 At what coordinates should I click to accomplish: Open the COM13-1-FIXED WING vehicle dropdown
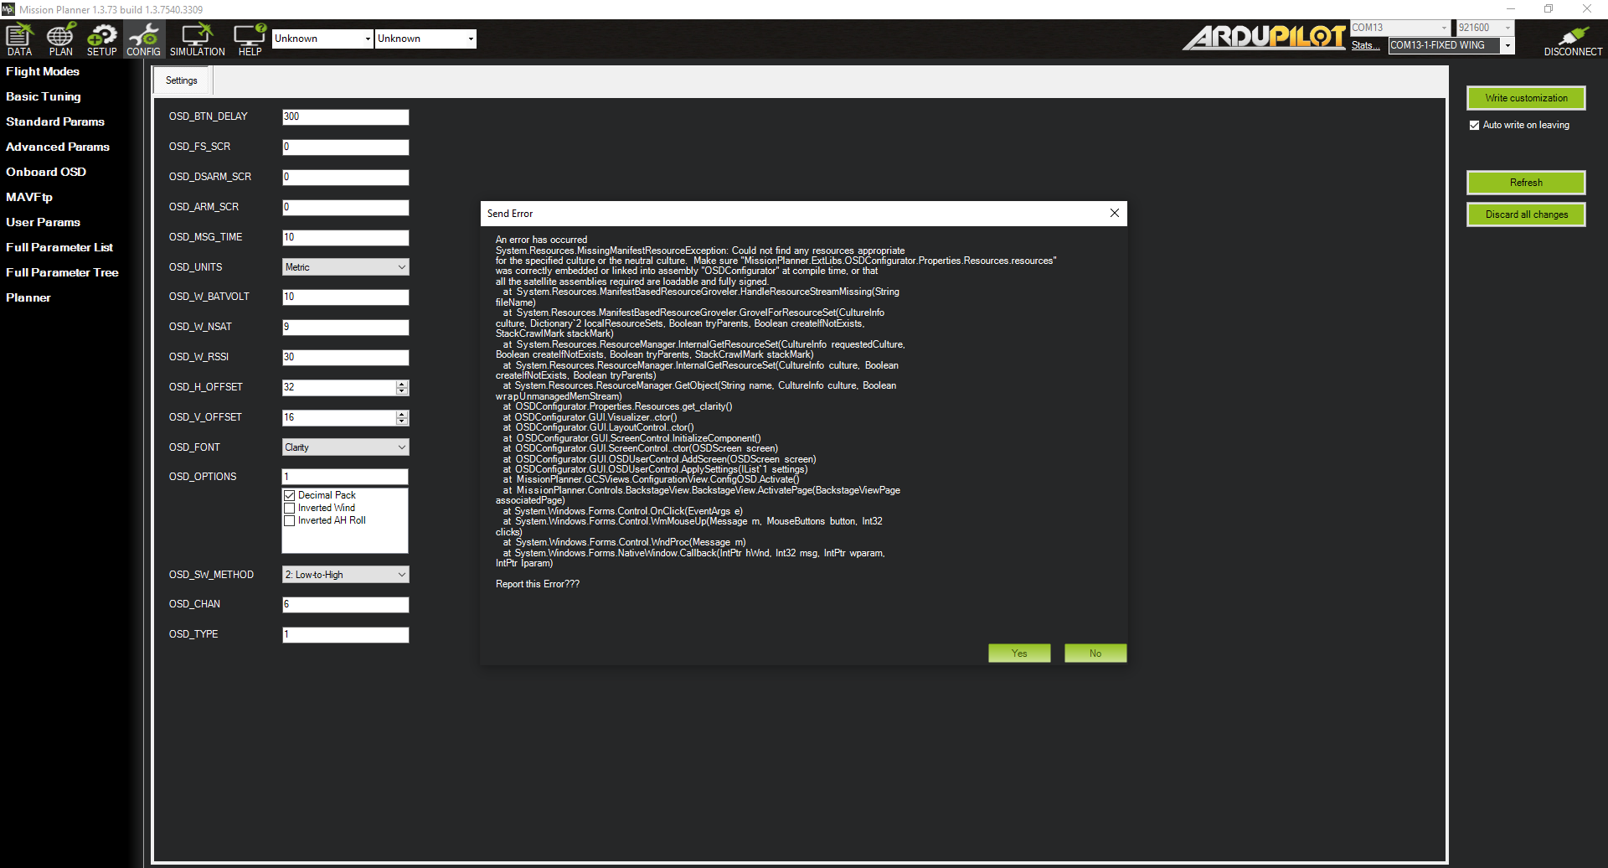(1451, 45)
